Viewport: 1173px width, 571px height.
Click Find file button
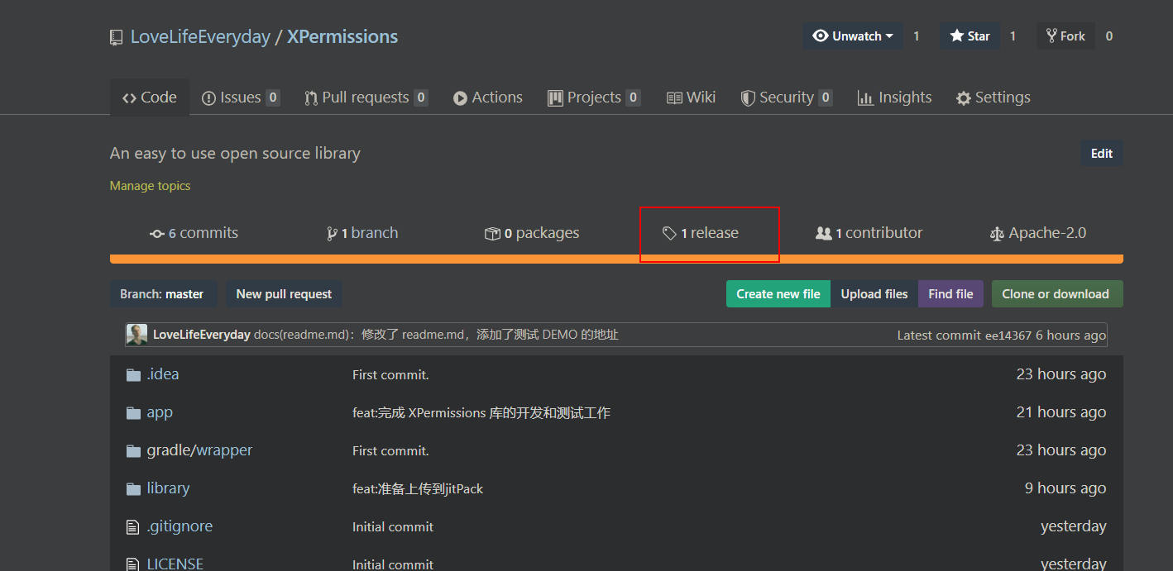[950, 294]
